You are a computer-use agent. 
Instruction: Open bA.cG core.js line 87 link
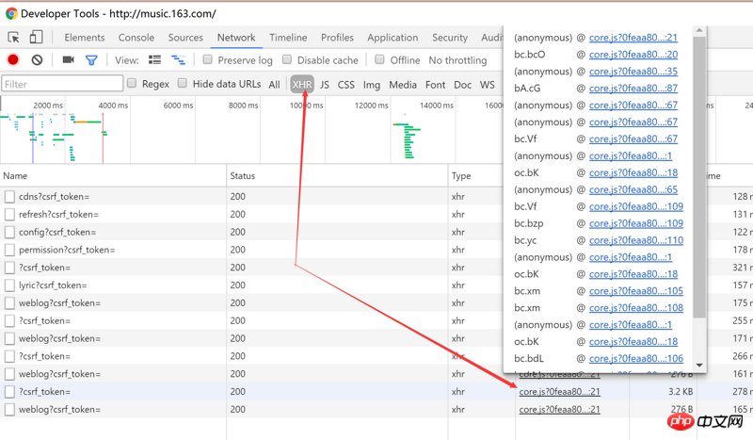click(633, 88)
